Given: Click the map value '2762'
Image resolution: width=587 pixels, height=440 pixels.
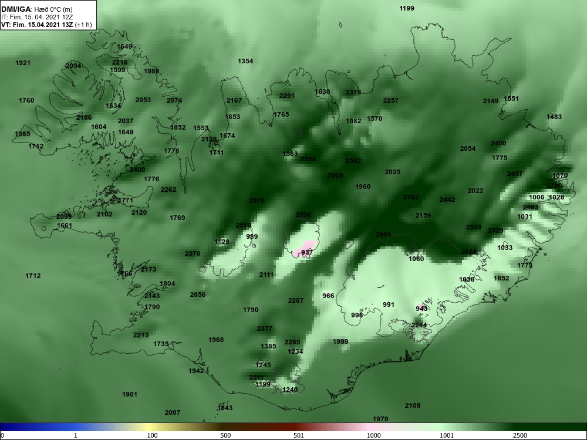Looking at the screenshot, I should tap(411, 198).
